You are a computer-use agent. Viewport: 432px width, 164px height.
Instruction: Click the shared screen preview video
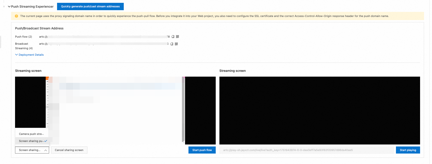click(x=115, y=110)
